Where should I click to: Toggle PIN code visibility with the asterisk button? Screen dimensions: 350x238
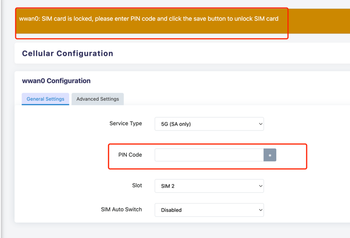270,155
